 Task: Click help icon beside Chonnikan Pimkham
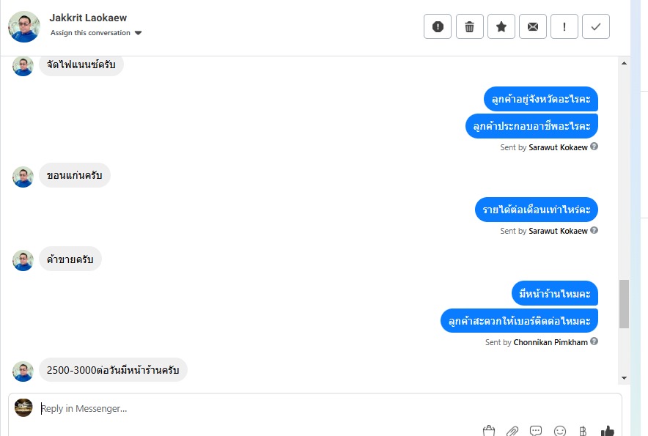(x=594, y=341)
